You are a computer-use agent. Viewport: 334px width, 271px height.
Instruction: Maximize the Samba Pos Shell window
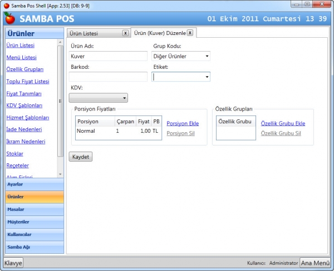(x=307, y=4)
